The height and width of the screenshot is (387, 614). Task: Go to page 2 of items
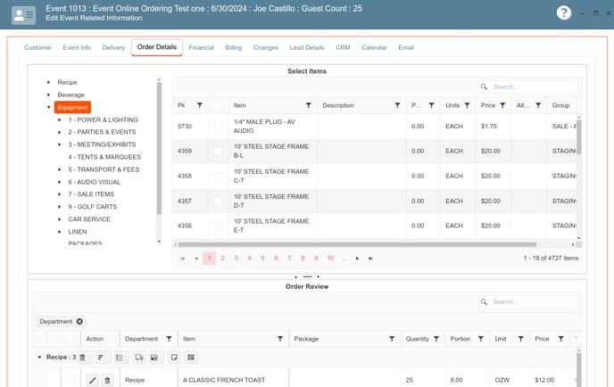pyautogui.click(x=222, y=259)
